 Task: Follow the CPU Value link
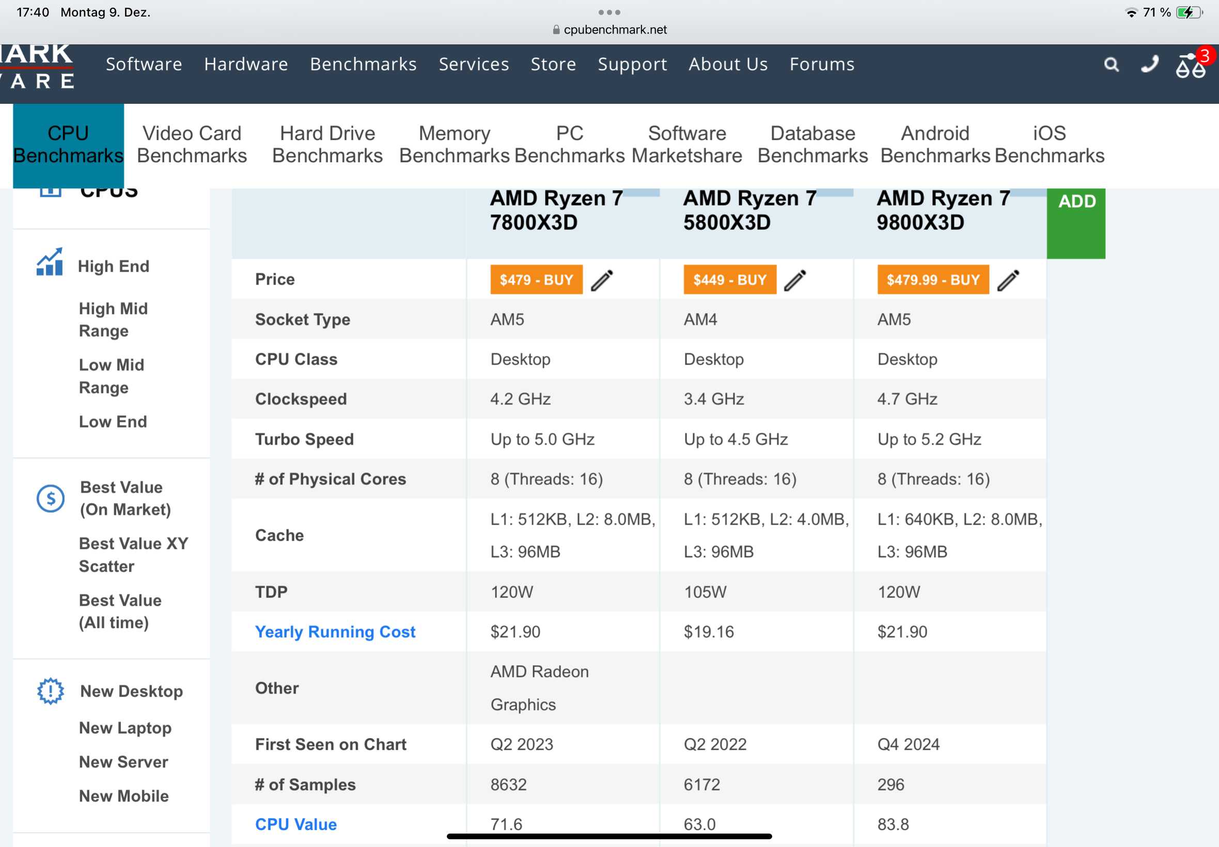coord(295,824)
